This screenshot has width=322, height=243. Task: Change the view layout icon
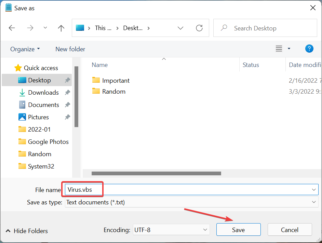(x=279, y=49)
